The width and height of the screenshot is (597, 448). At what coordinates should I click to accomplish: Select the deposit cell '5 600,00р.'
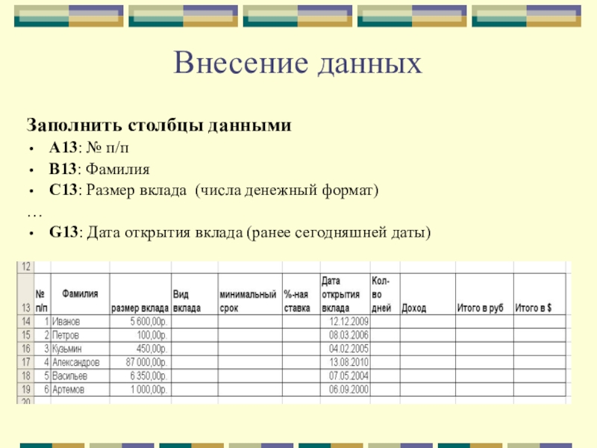(x=140, y=321)
